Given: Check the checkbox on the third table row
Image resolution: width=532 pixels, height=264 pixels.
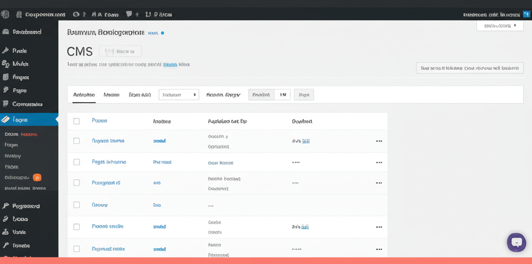Looking at the screenshot, I should point(76,183).
